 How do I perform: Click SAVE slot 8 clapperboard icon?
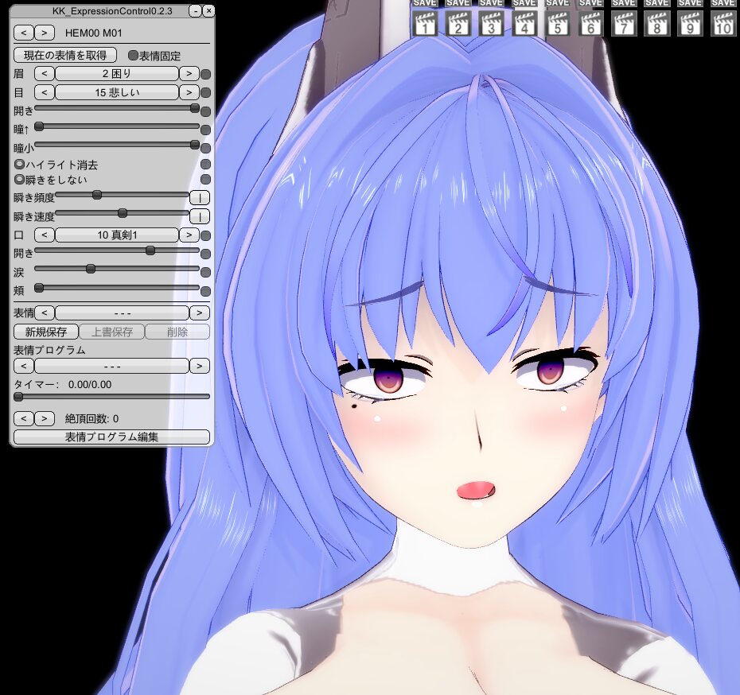tap(656, 24)
